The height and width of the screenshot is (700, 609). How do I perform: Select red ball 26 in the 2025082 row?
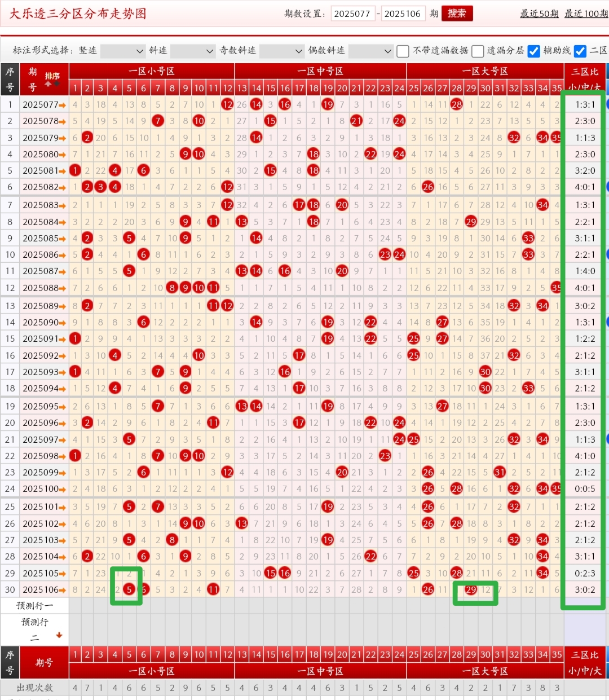point(428,187)
